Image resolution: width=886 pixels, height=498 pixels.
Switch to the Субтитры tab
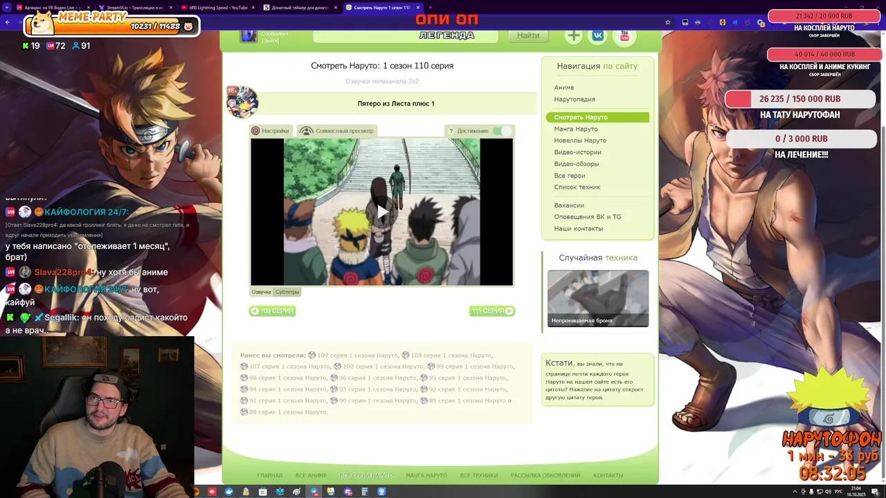pos(287,292)
